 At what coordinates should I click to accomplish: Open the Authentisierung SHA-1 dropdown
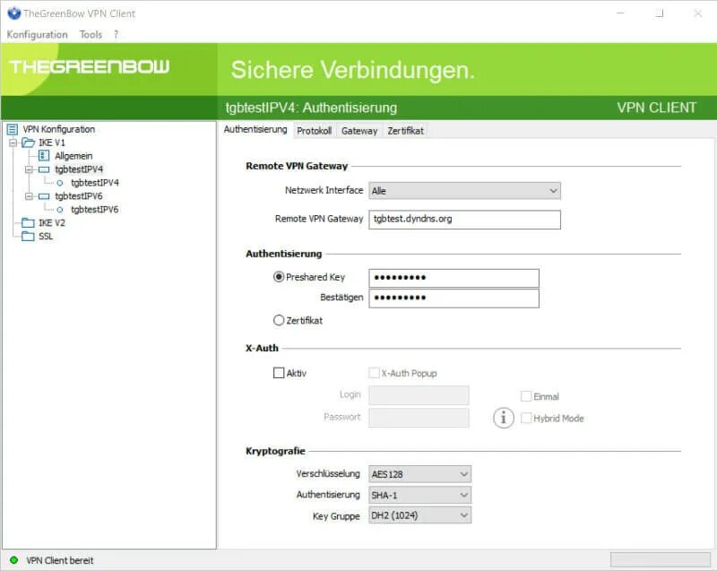click(419, 495)
